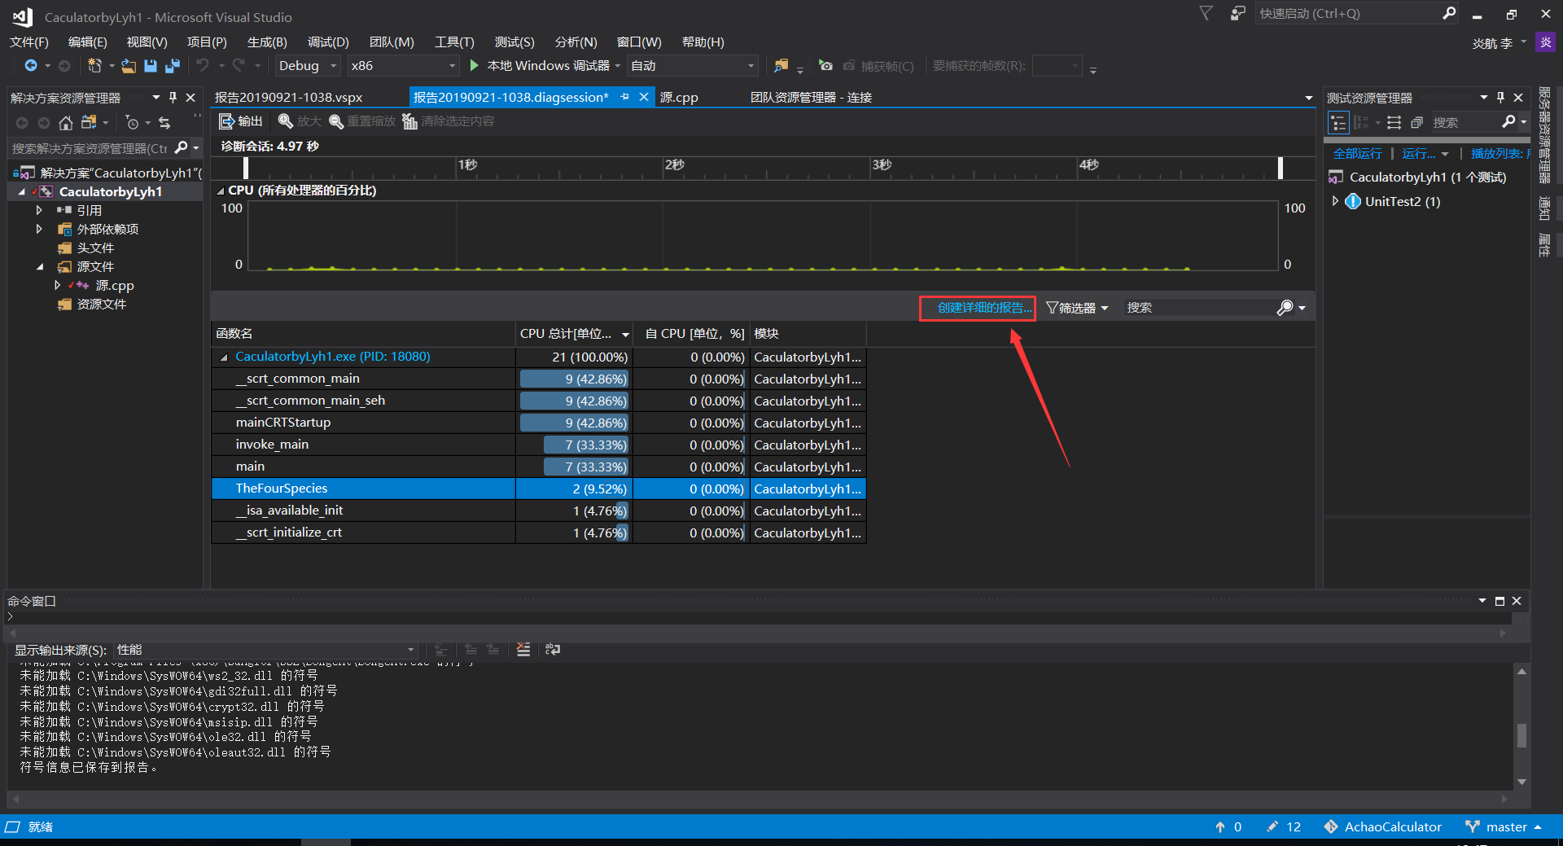
Task: Click the Save All icon in toolbar
Action: 173,66
